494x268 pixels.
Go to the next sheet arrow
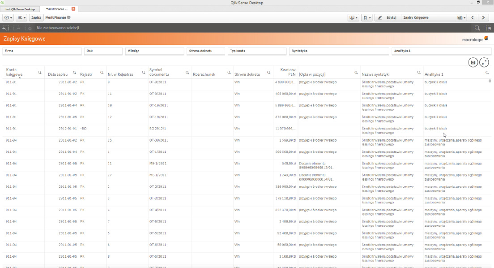484,17
